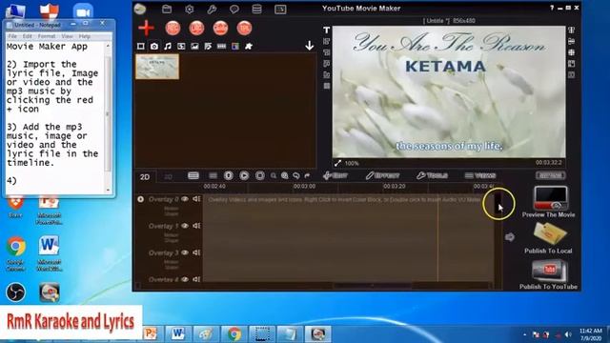
Task: Click the undo arrow on timeline toolbar
Action: tap(296, 175)
